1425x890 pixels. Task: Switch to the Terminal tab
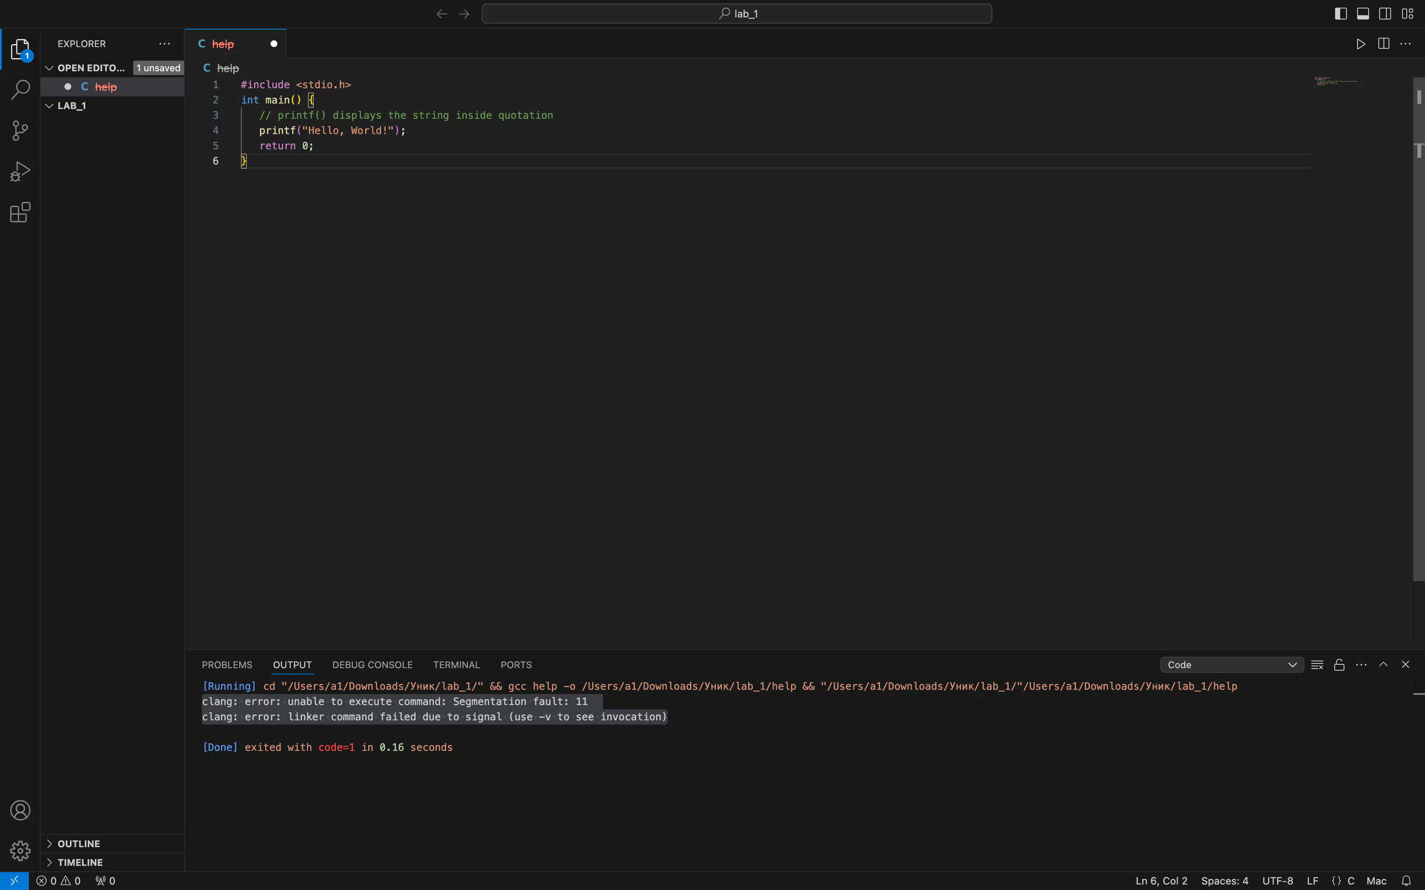point(457,665)
